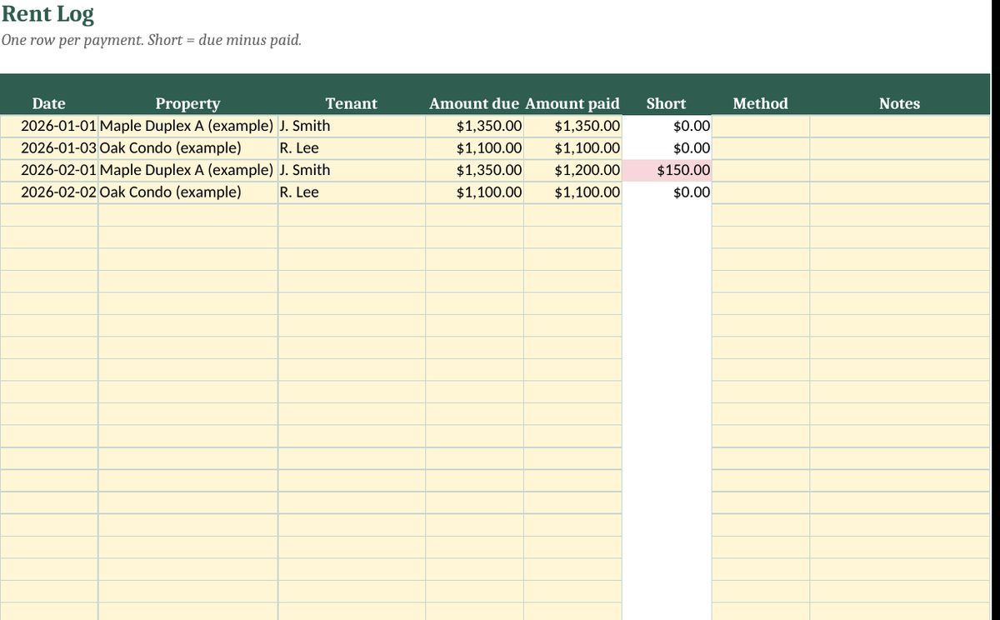The width and height of the screenshot is (1000, 620).
Task: Select the date cell 2026-01-01
Action: click(49, 126)
